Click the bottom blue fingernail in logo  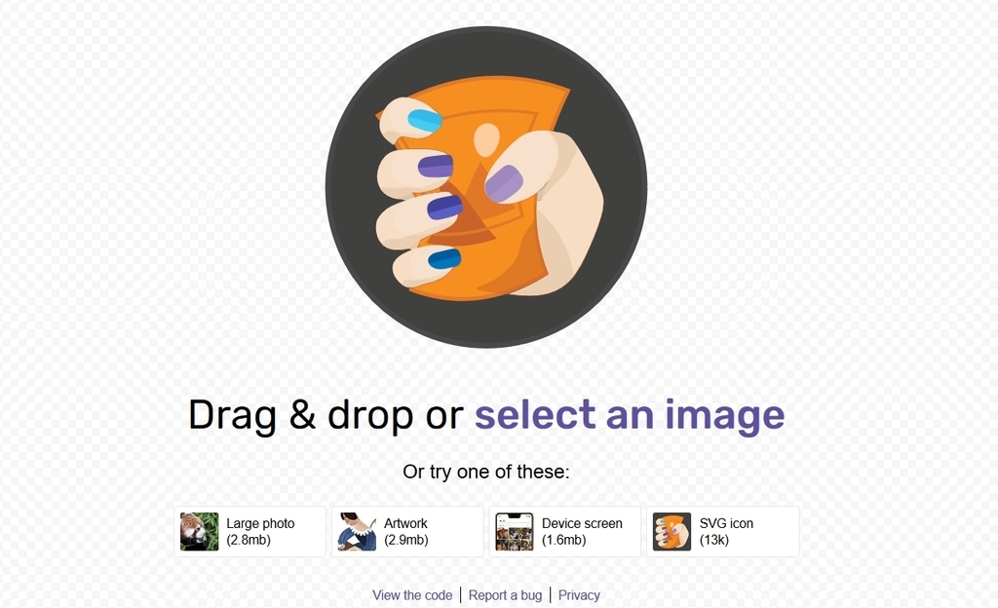(x=444, y=259)
